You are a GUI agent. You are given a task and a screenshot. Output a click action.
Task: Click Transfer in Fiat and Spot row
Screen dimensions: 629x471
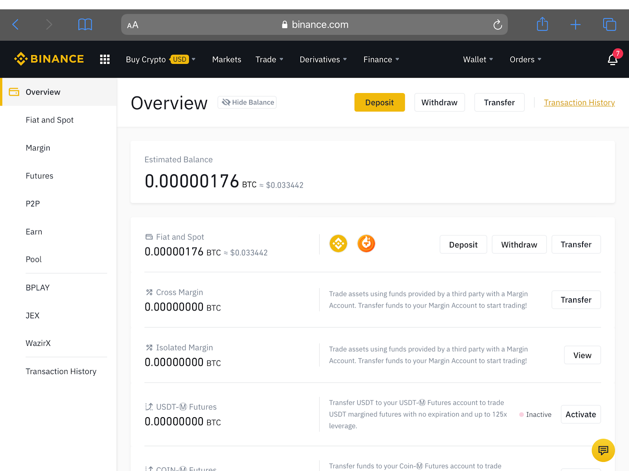click(x=576, y=245)
